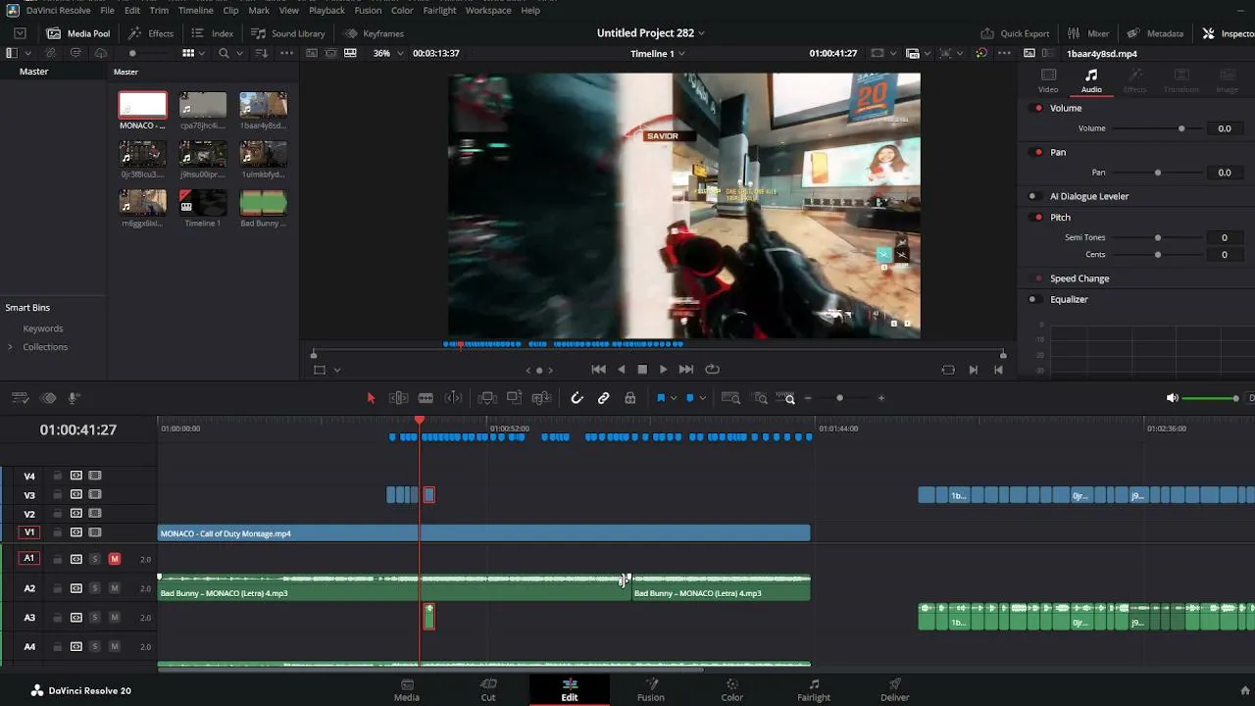Disable the Volume section toggle
The width and height of the screenshot is (1255, 706).
pos(1038,108)
